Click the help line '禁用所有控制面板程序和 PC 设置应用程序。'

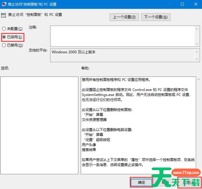click(x=116, y=80)
